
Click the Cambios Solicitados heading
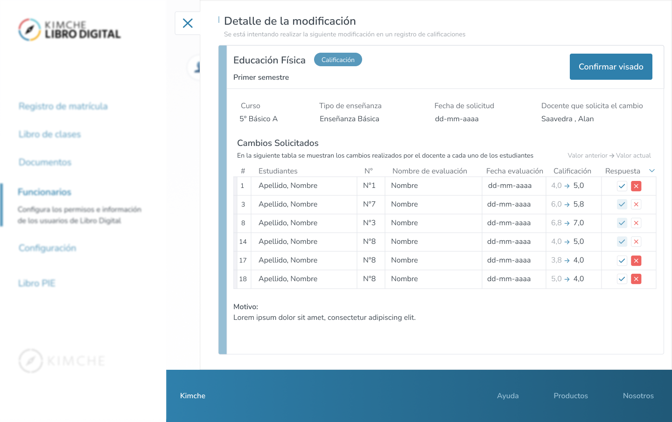pyautogui.click(x=278, y=143)
